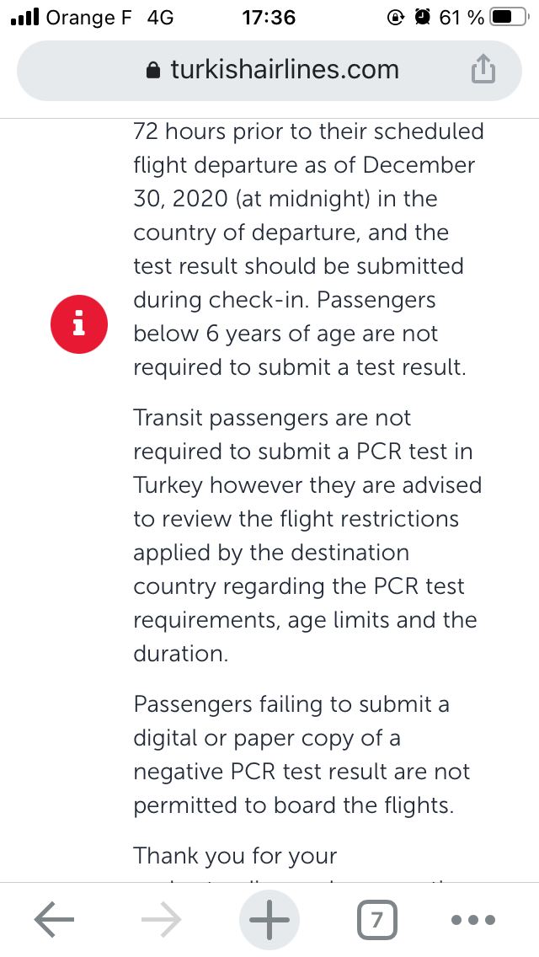Tap the lock icon beside turkishairlines.com
This screenshot has width=539, height=957.
[x=153, y=71]
